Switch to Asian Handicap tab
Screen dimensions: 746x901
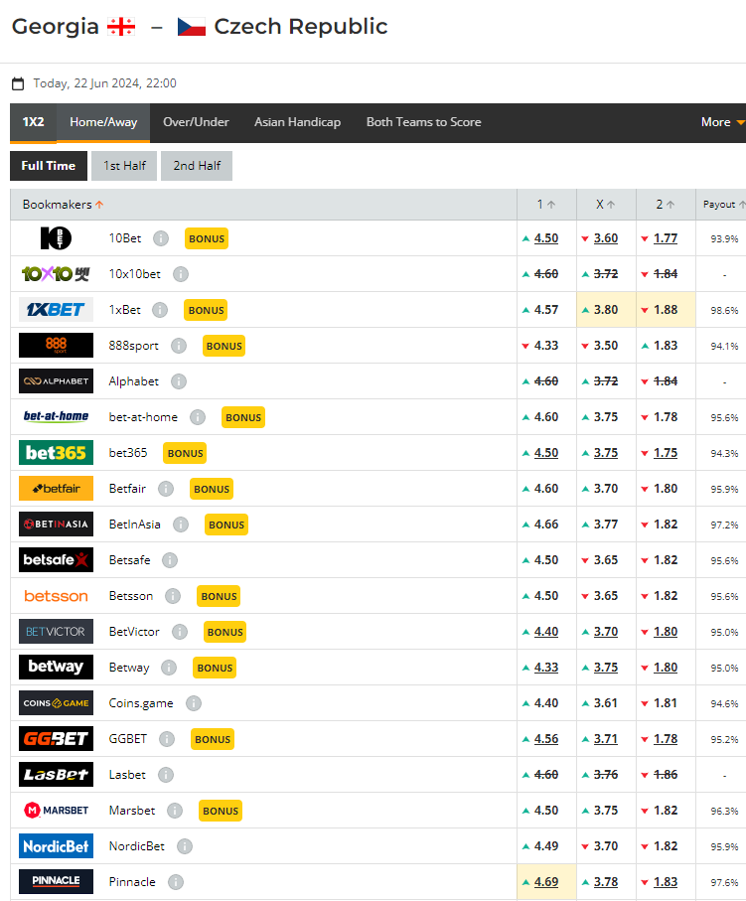[x=298, y=122]
